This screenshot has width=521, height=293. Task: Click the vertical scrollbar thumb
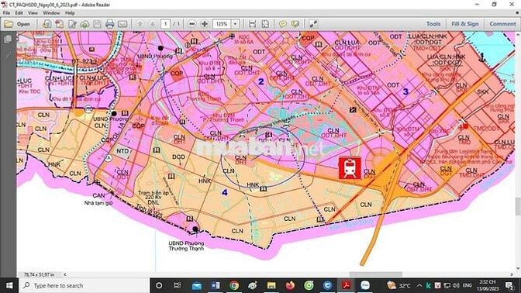click(518, 206)
